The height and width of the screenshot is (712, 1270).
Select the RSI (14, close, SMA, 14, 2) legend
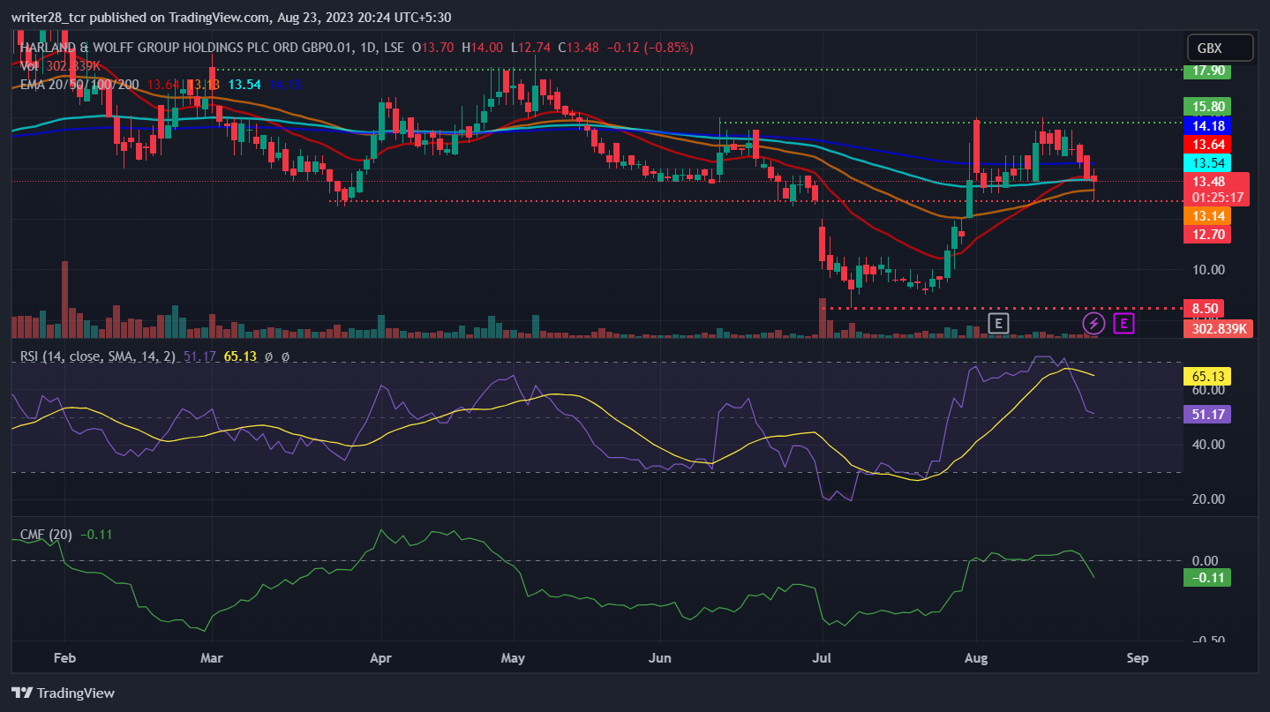[x=97, y=356]
